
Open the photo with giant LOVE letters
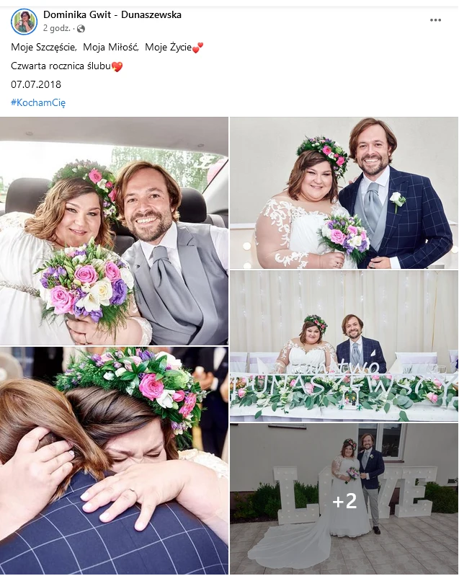[x=344, y=499]
